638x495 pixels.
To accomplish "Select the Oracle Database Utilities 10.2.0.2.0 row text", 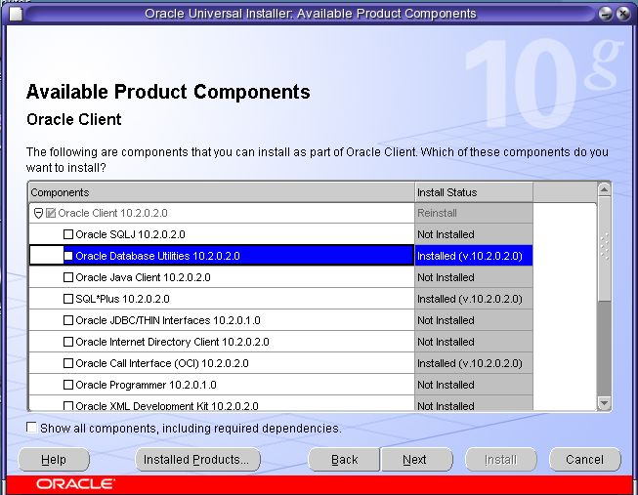I will pyautogui.click(x=158, y=256).
